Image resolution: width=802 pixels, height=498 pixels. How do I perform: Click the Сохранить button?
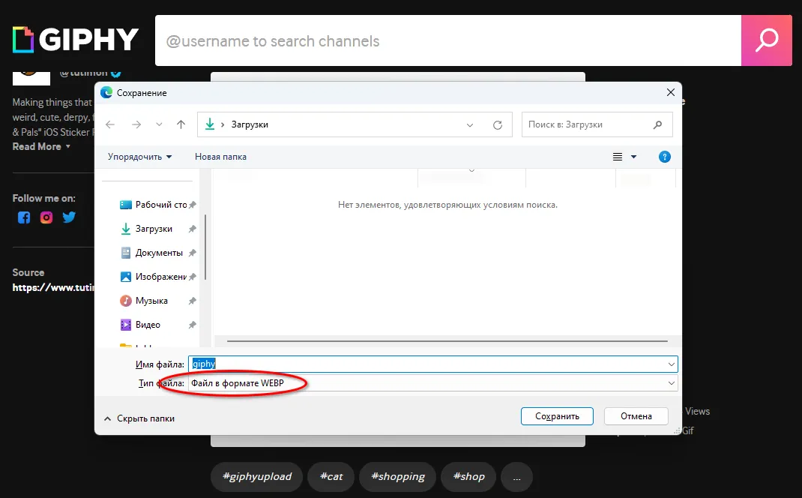tap(557, 415)
